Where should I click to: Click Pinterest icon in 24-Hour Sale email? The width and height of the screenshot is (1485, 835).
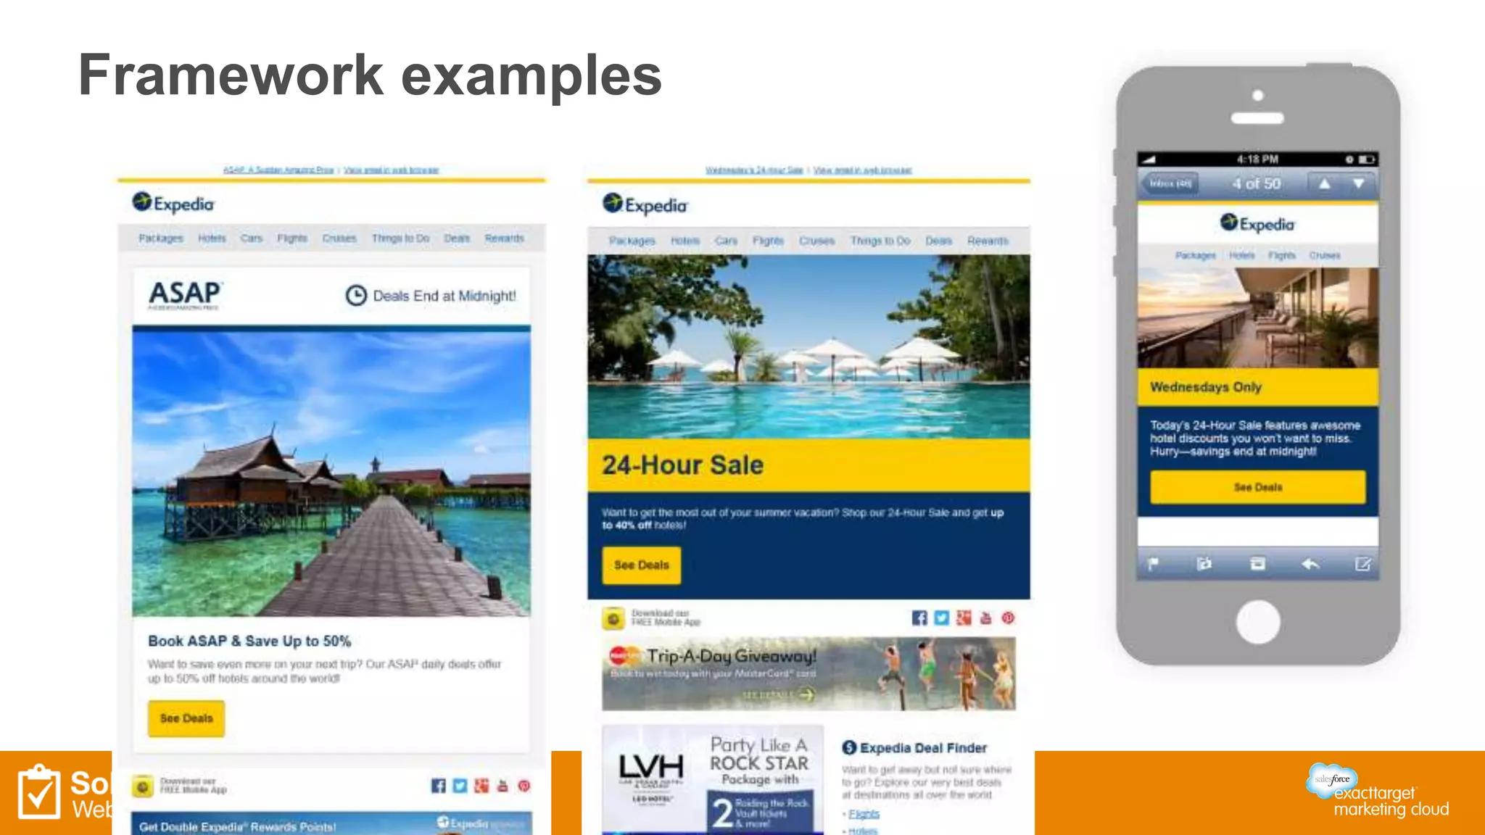1008,618
